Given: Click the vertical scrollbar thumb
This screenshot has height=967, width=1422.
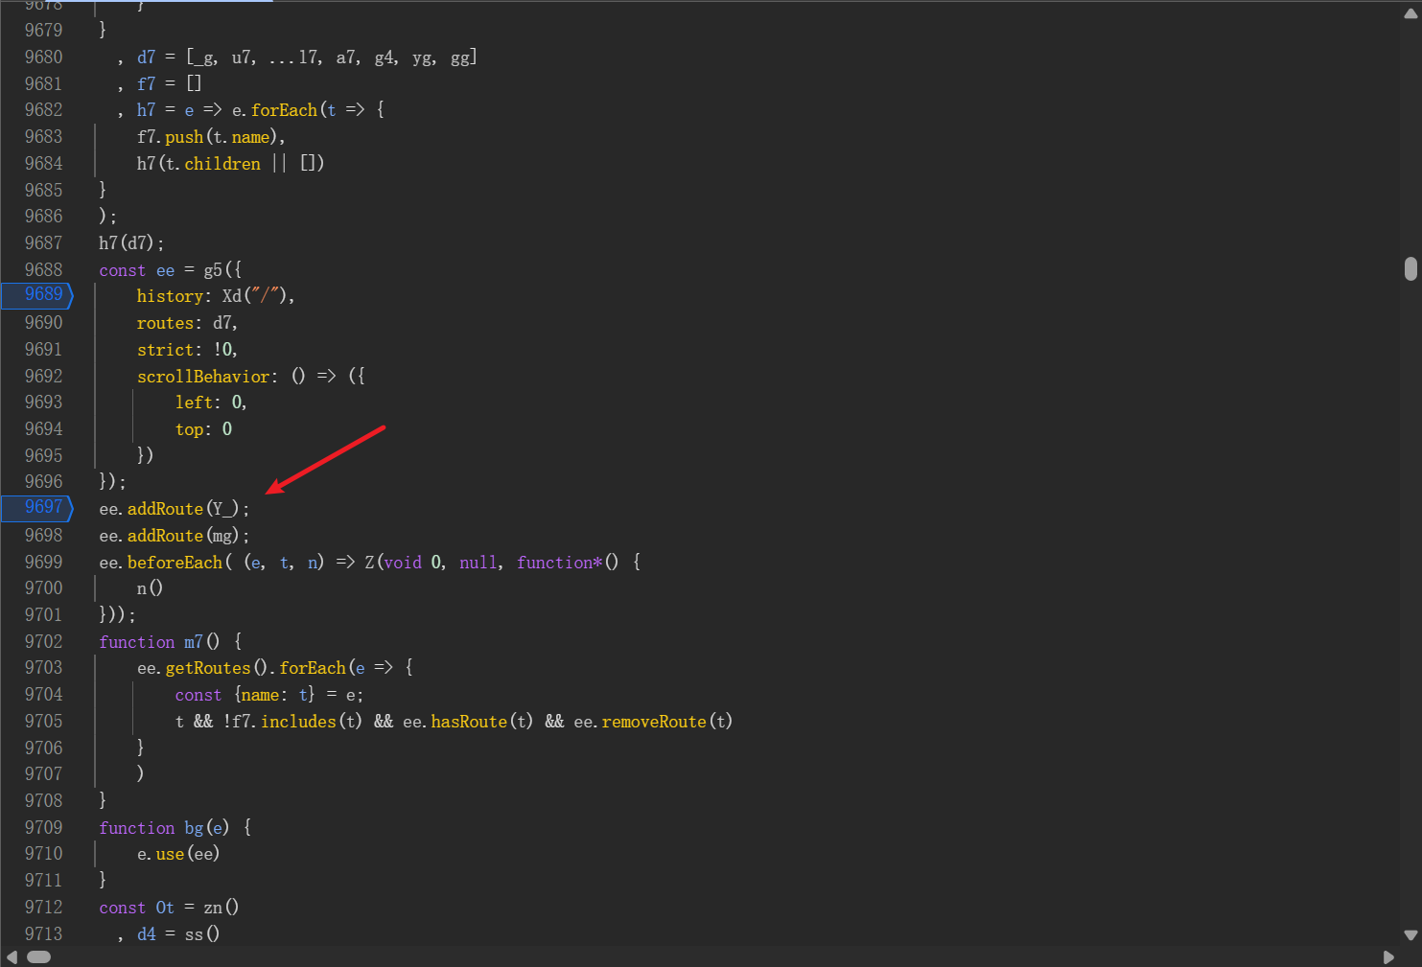Looking at the screenshot, I should [x=1410, y=269].
